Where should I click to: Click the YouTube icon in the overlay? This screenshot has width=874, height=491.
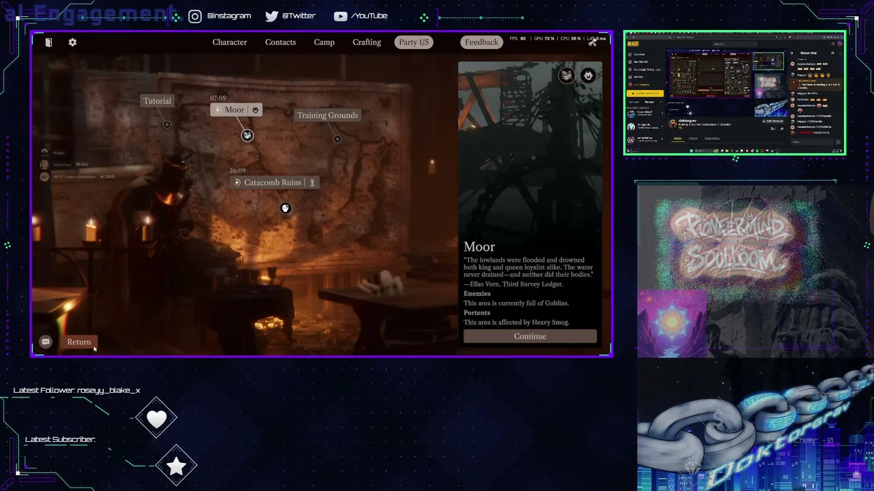(340, 16)
